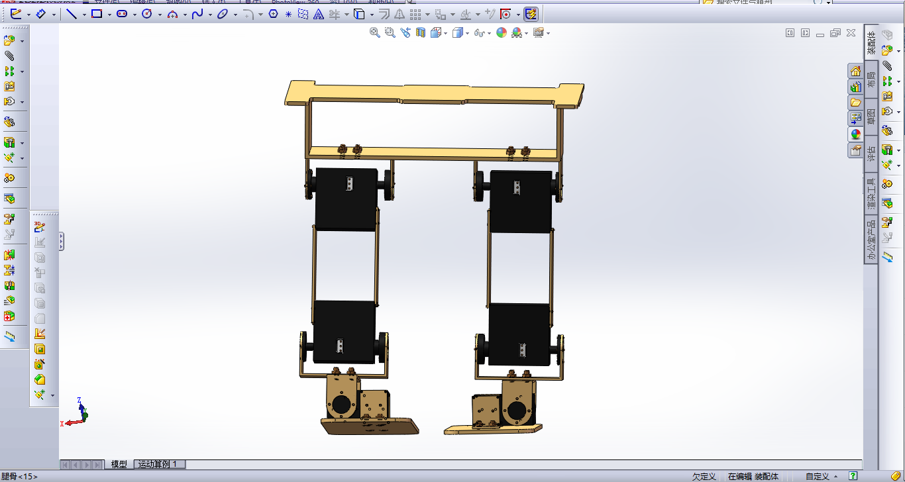
Task: Click left Interference Detection icon
Action: (9, 255)
